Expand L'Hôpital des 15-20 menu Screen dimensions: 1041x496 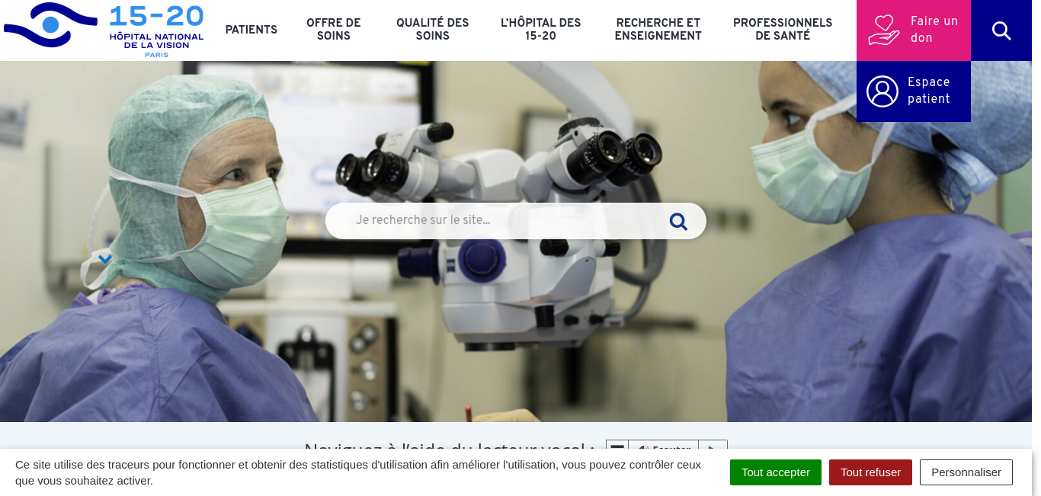click(x=541, y=30)
